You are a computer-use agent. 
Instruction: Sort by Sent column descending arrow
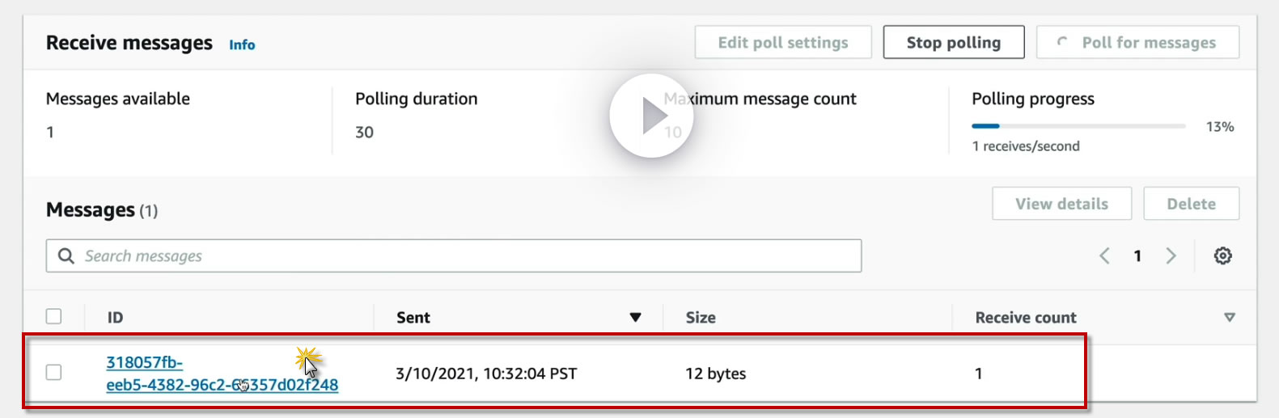tap(635, 318)
